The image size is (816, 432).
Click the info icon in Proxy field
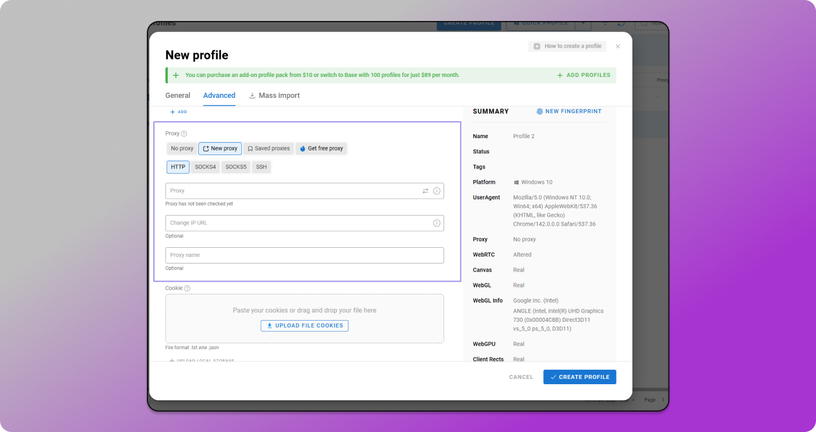(437, 191)
